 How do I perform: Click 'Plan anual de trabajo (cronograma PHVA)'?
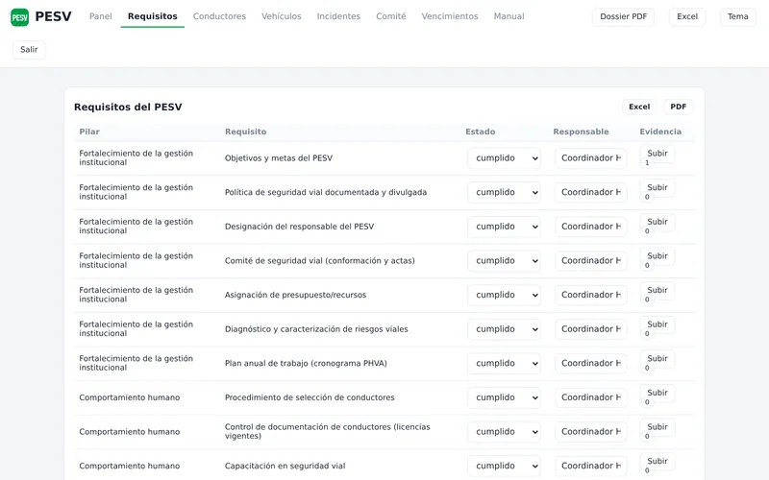pyautogui.click(x=306, y=364)
